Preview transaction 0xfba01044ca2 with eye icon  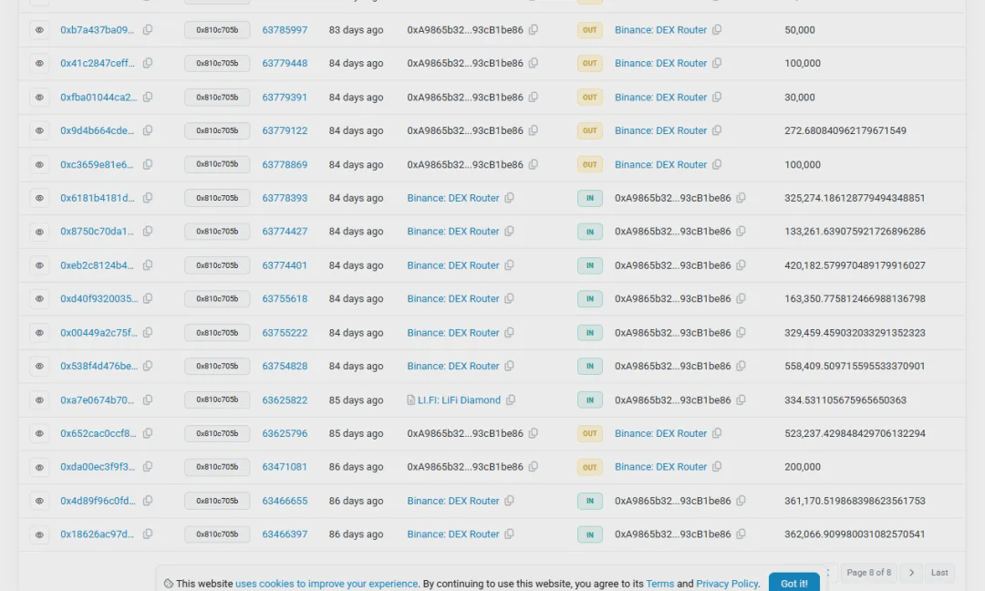(x=39, y=98)
